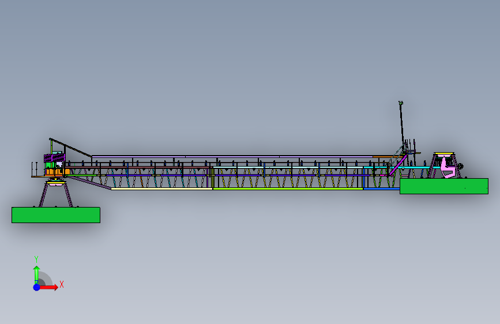The image size is (500, 324).
Task: Select the right green foundation block
Action: click(x=444, y=186)
